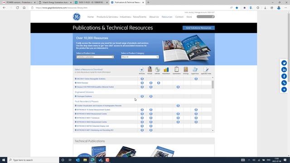Click the resource list scrollbar down arrow
The image size is (290, 163).
point(213,130)
